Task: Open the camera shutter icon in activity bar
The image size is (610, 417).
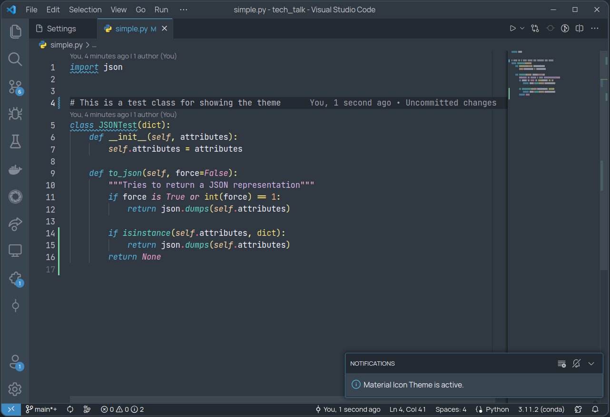Action: click(15, 196)
